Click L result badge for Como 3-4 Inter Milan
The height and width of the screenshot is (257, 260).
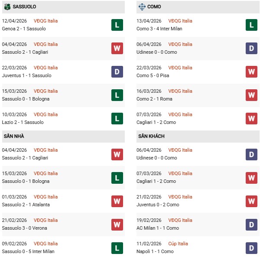pos(251,25)
